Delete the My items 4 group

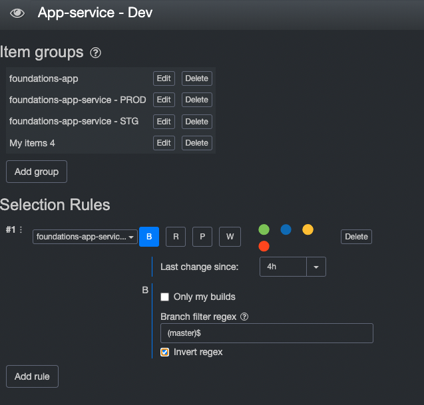pos(196,143)
